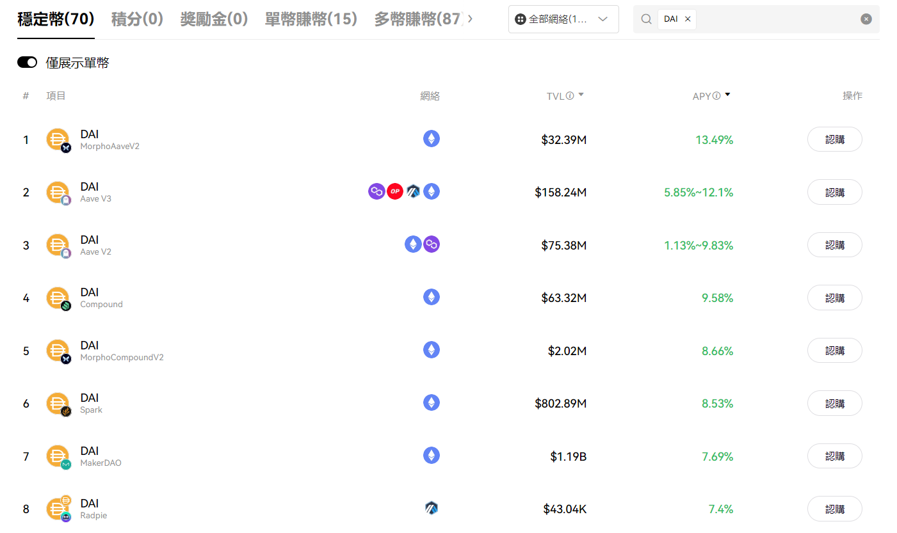Click the TVL info icon
This screenshot has width=897, height=533.
click(570, 96)
